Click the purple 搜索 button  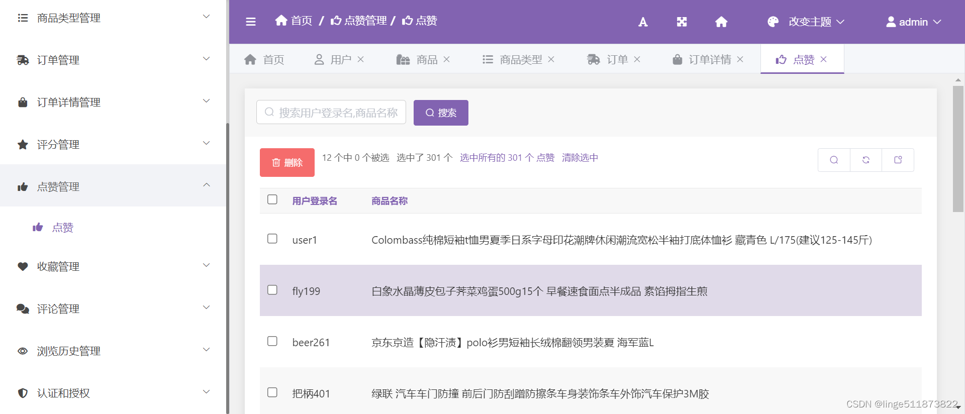pyautogui.click(x=441, y=113)
